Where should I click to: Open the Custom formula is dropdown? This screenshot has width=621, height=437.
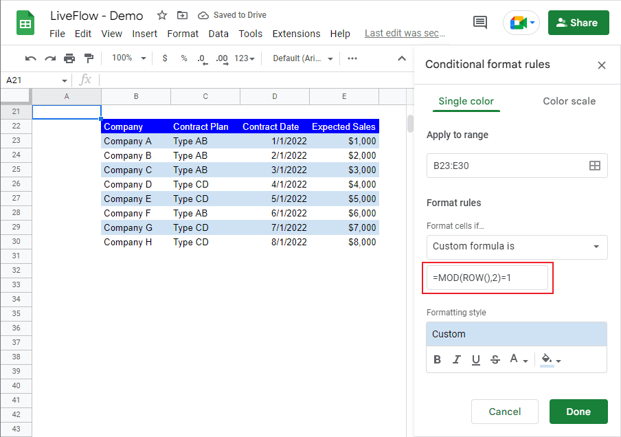(x=517, y=247)
